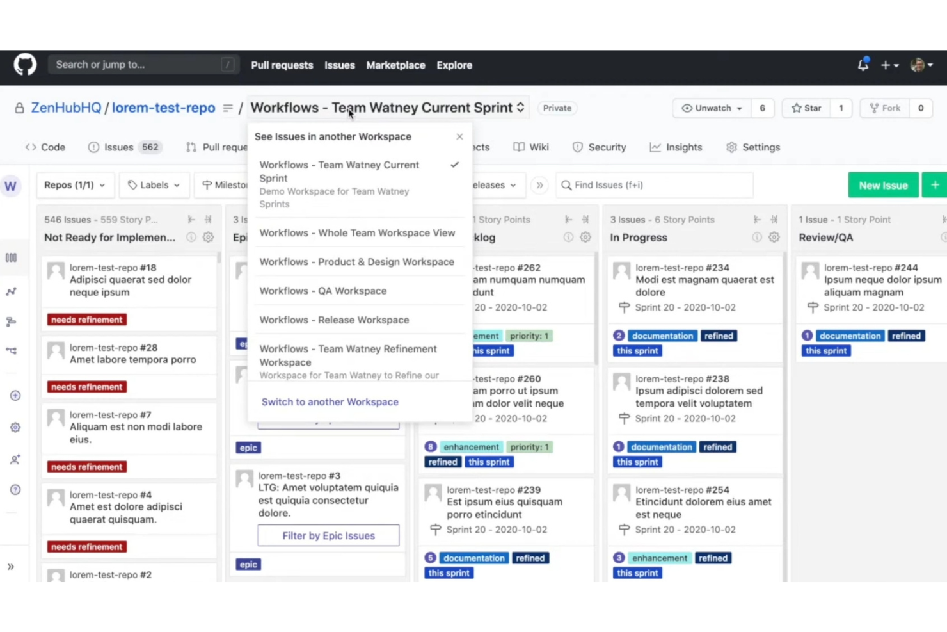This screenshot has width=947, height=632.
Task: Open the Issues repository tab
Action: [x=125, y=147]
